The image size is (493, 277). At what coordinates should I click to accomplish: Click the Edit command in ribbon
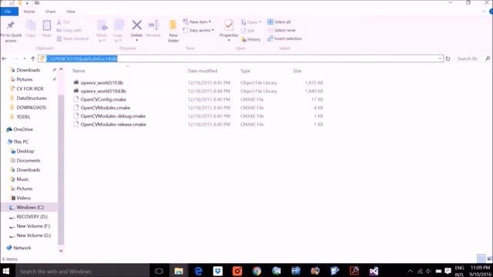point(247,31)
